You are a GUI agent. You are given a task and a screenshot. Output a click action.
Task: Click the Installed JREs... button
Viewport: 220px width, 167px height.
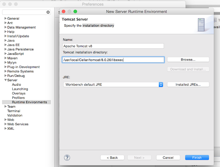point(188,85)
